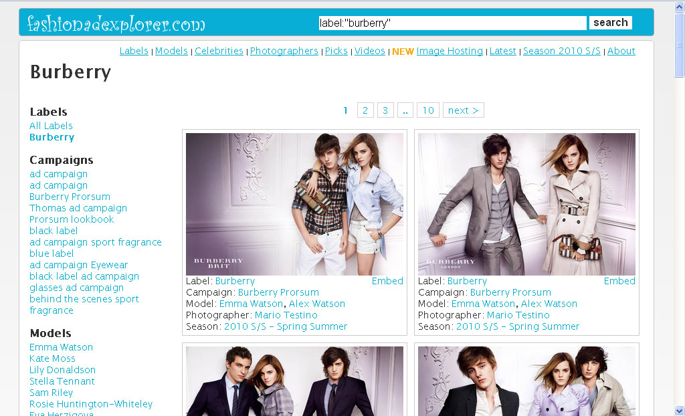Viewport: 685px width, 416px height.
Task: Open the lavender jacket ad thumbnail
Action: click(526, 381)
